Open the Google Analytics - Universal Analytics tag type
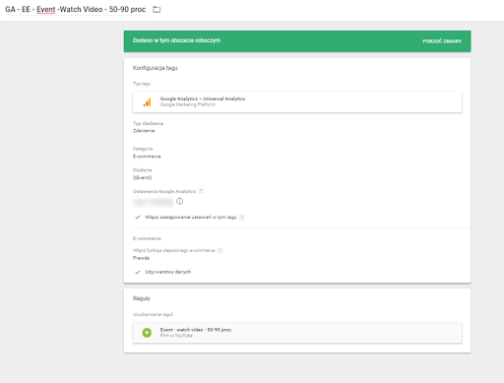Viewport: 504px width, 383px height. [x=297, y=102]
